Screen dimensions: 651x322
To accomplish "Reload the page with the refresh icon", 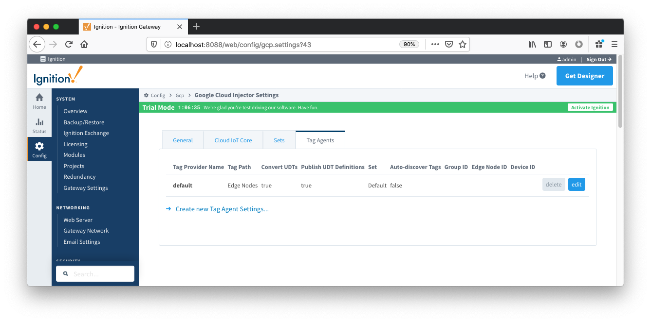I will tap(69, 44).
